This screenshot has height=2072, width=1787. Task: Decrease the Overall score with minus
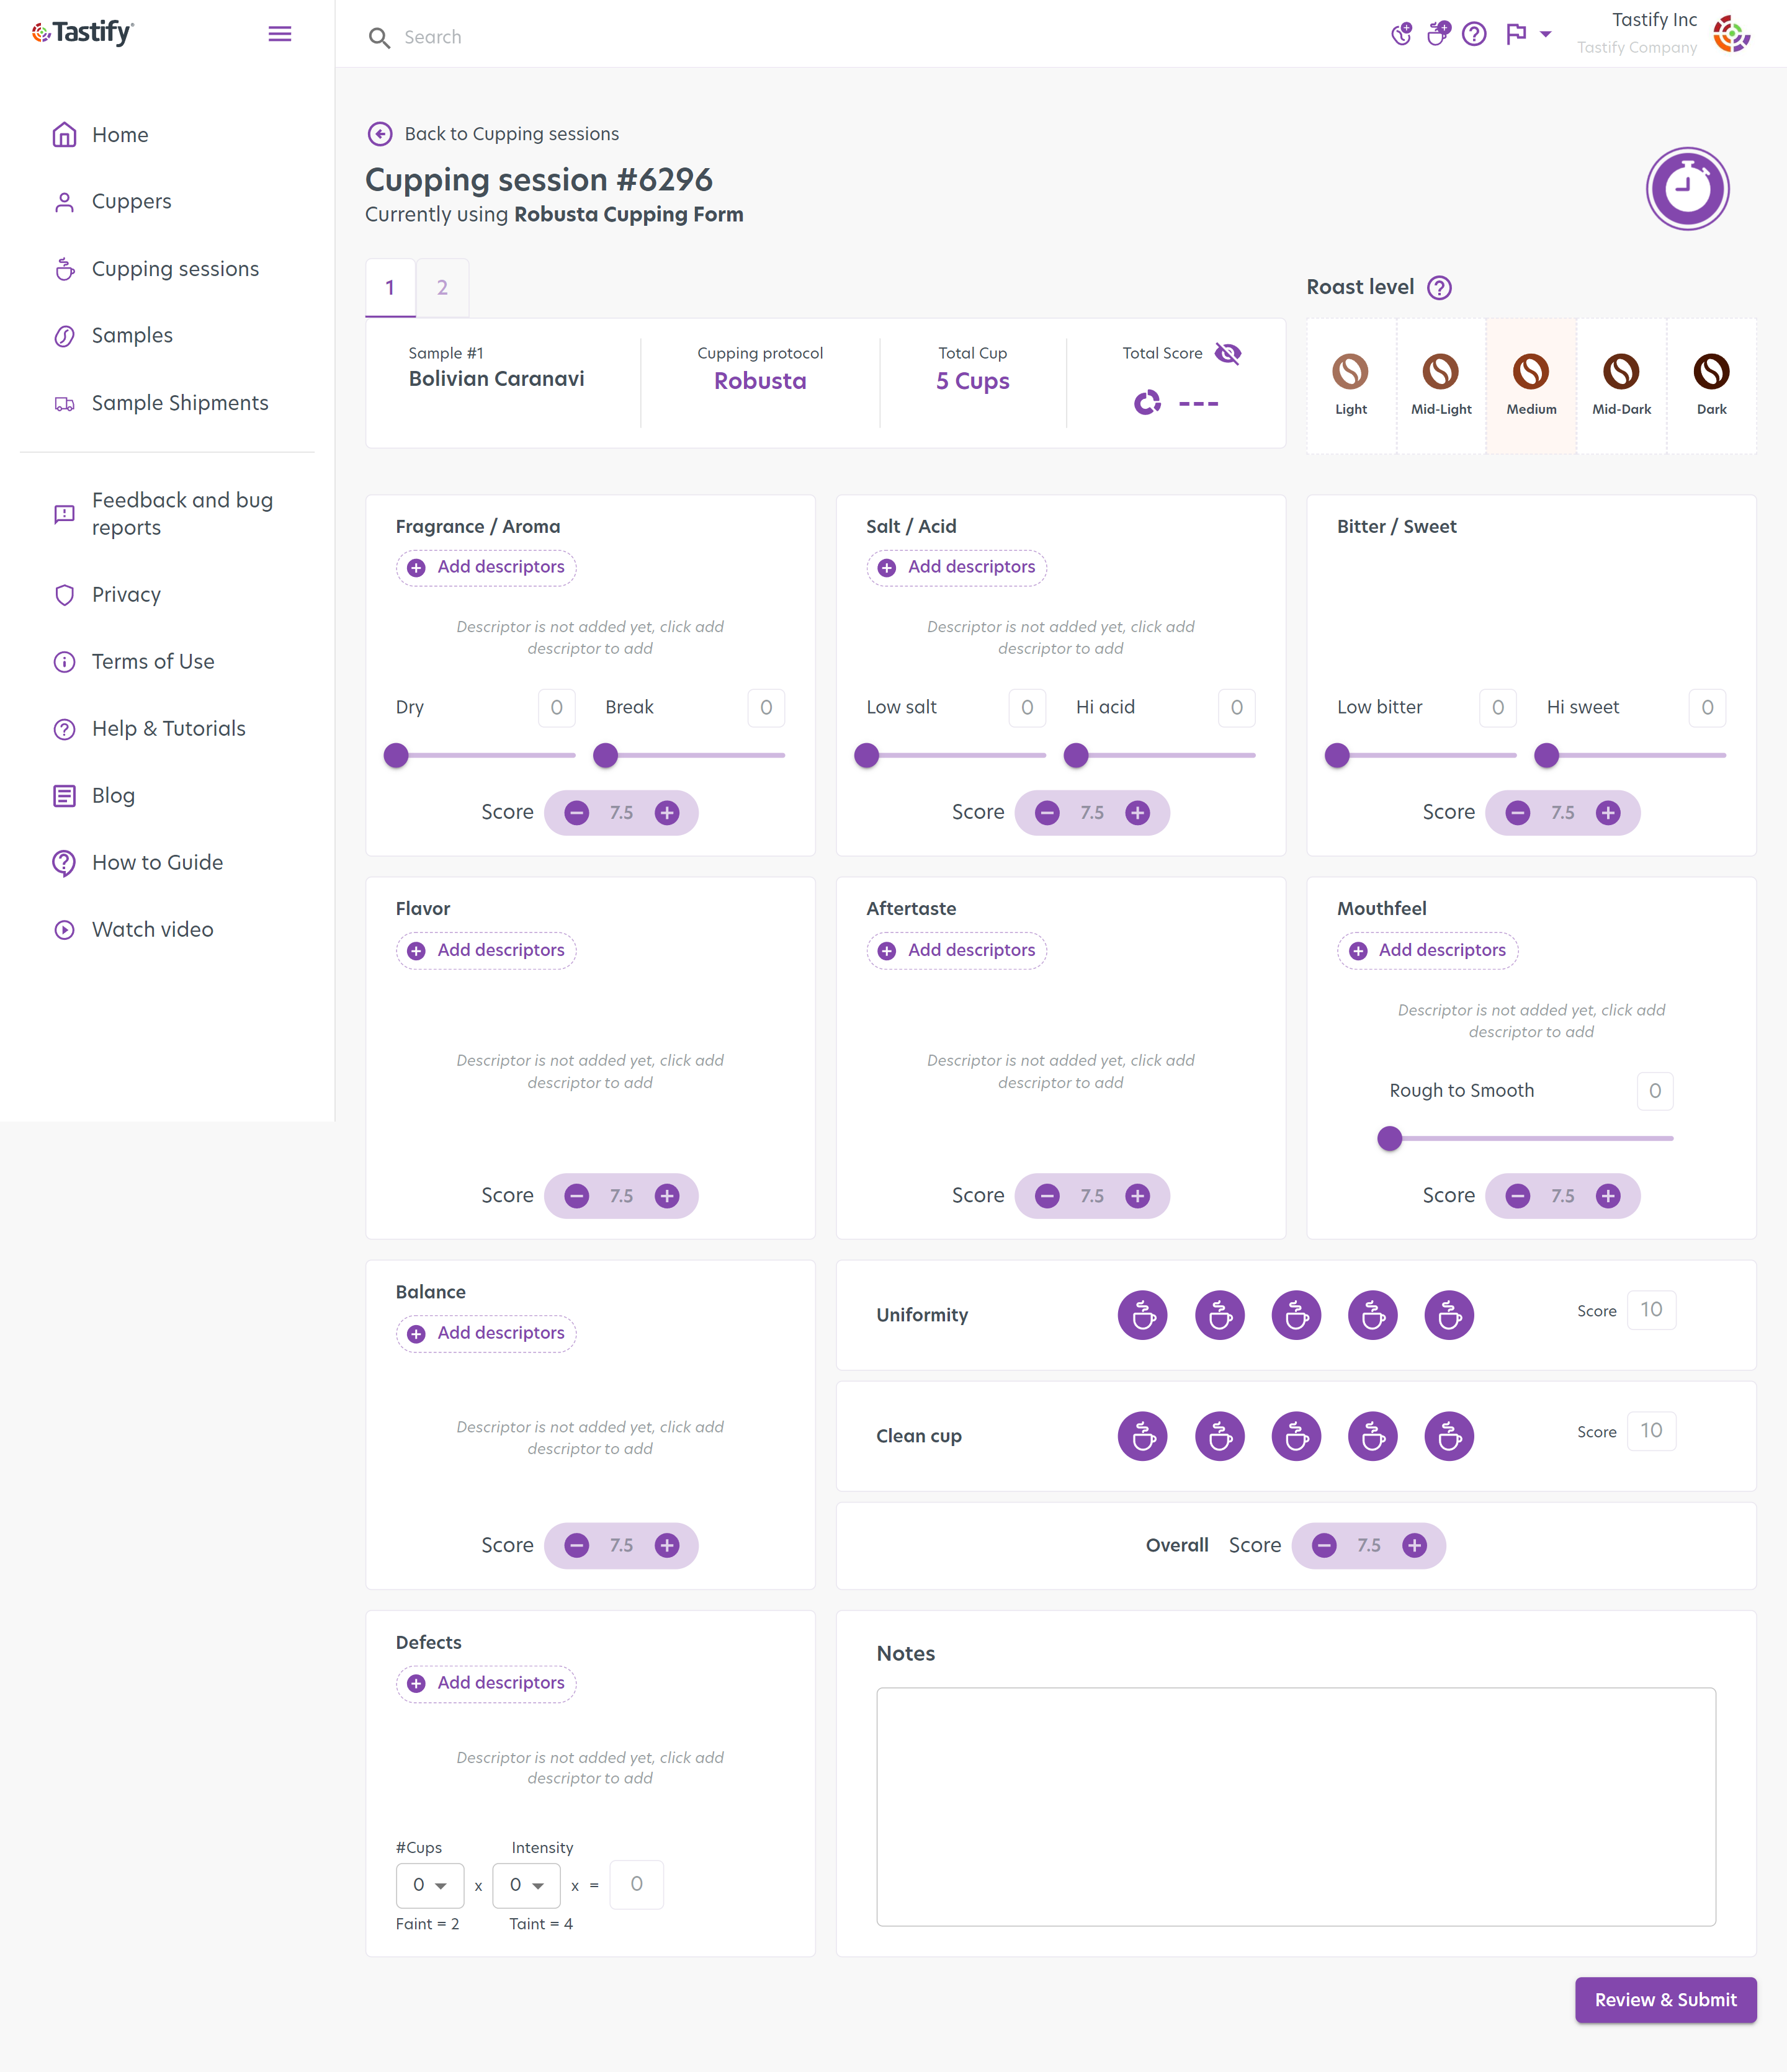pos(1324,1546)
